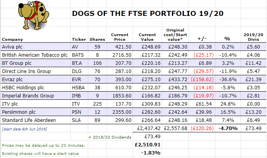This screenshot has width=267, height=158.
Task: Click the + 2019/20 Dividends label
Action: tap(110, 137)
